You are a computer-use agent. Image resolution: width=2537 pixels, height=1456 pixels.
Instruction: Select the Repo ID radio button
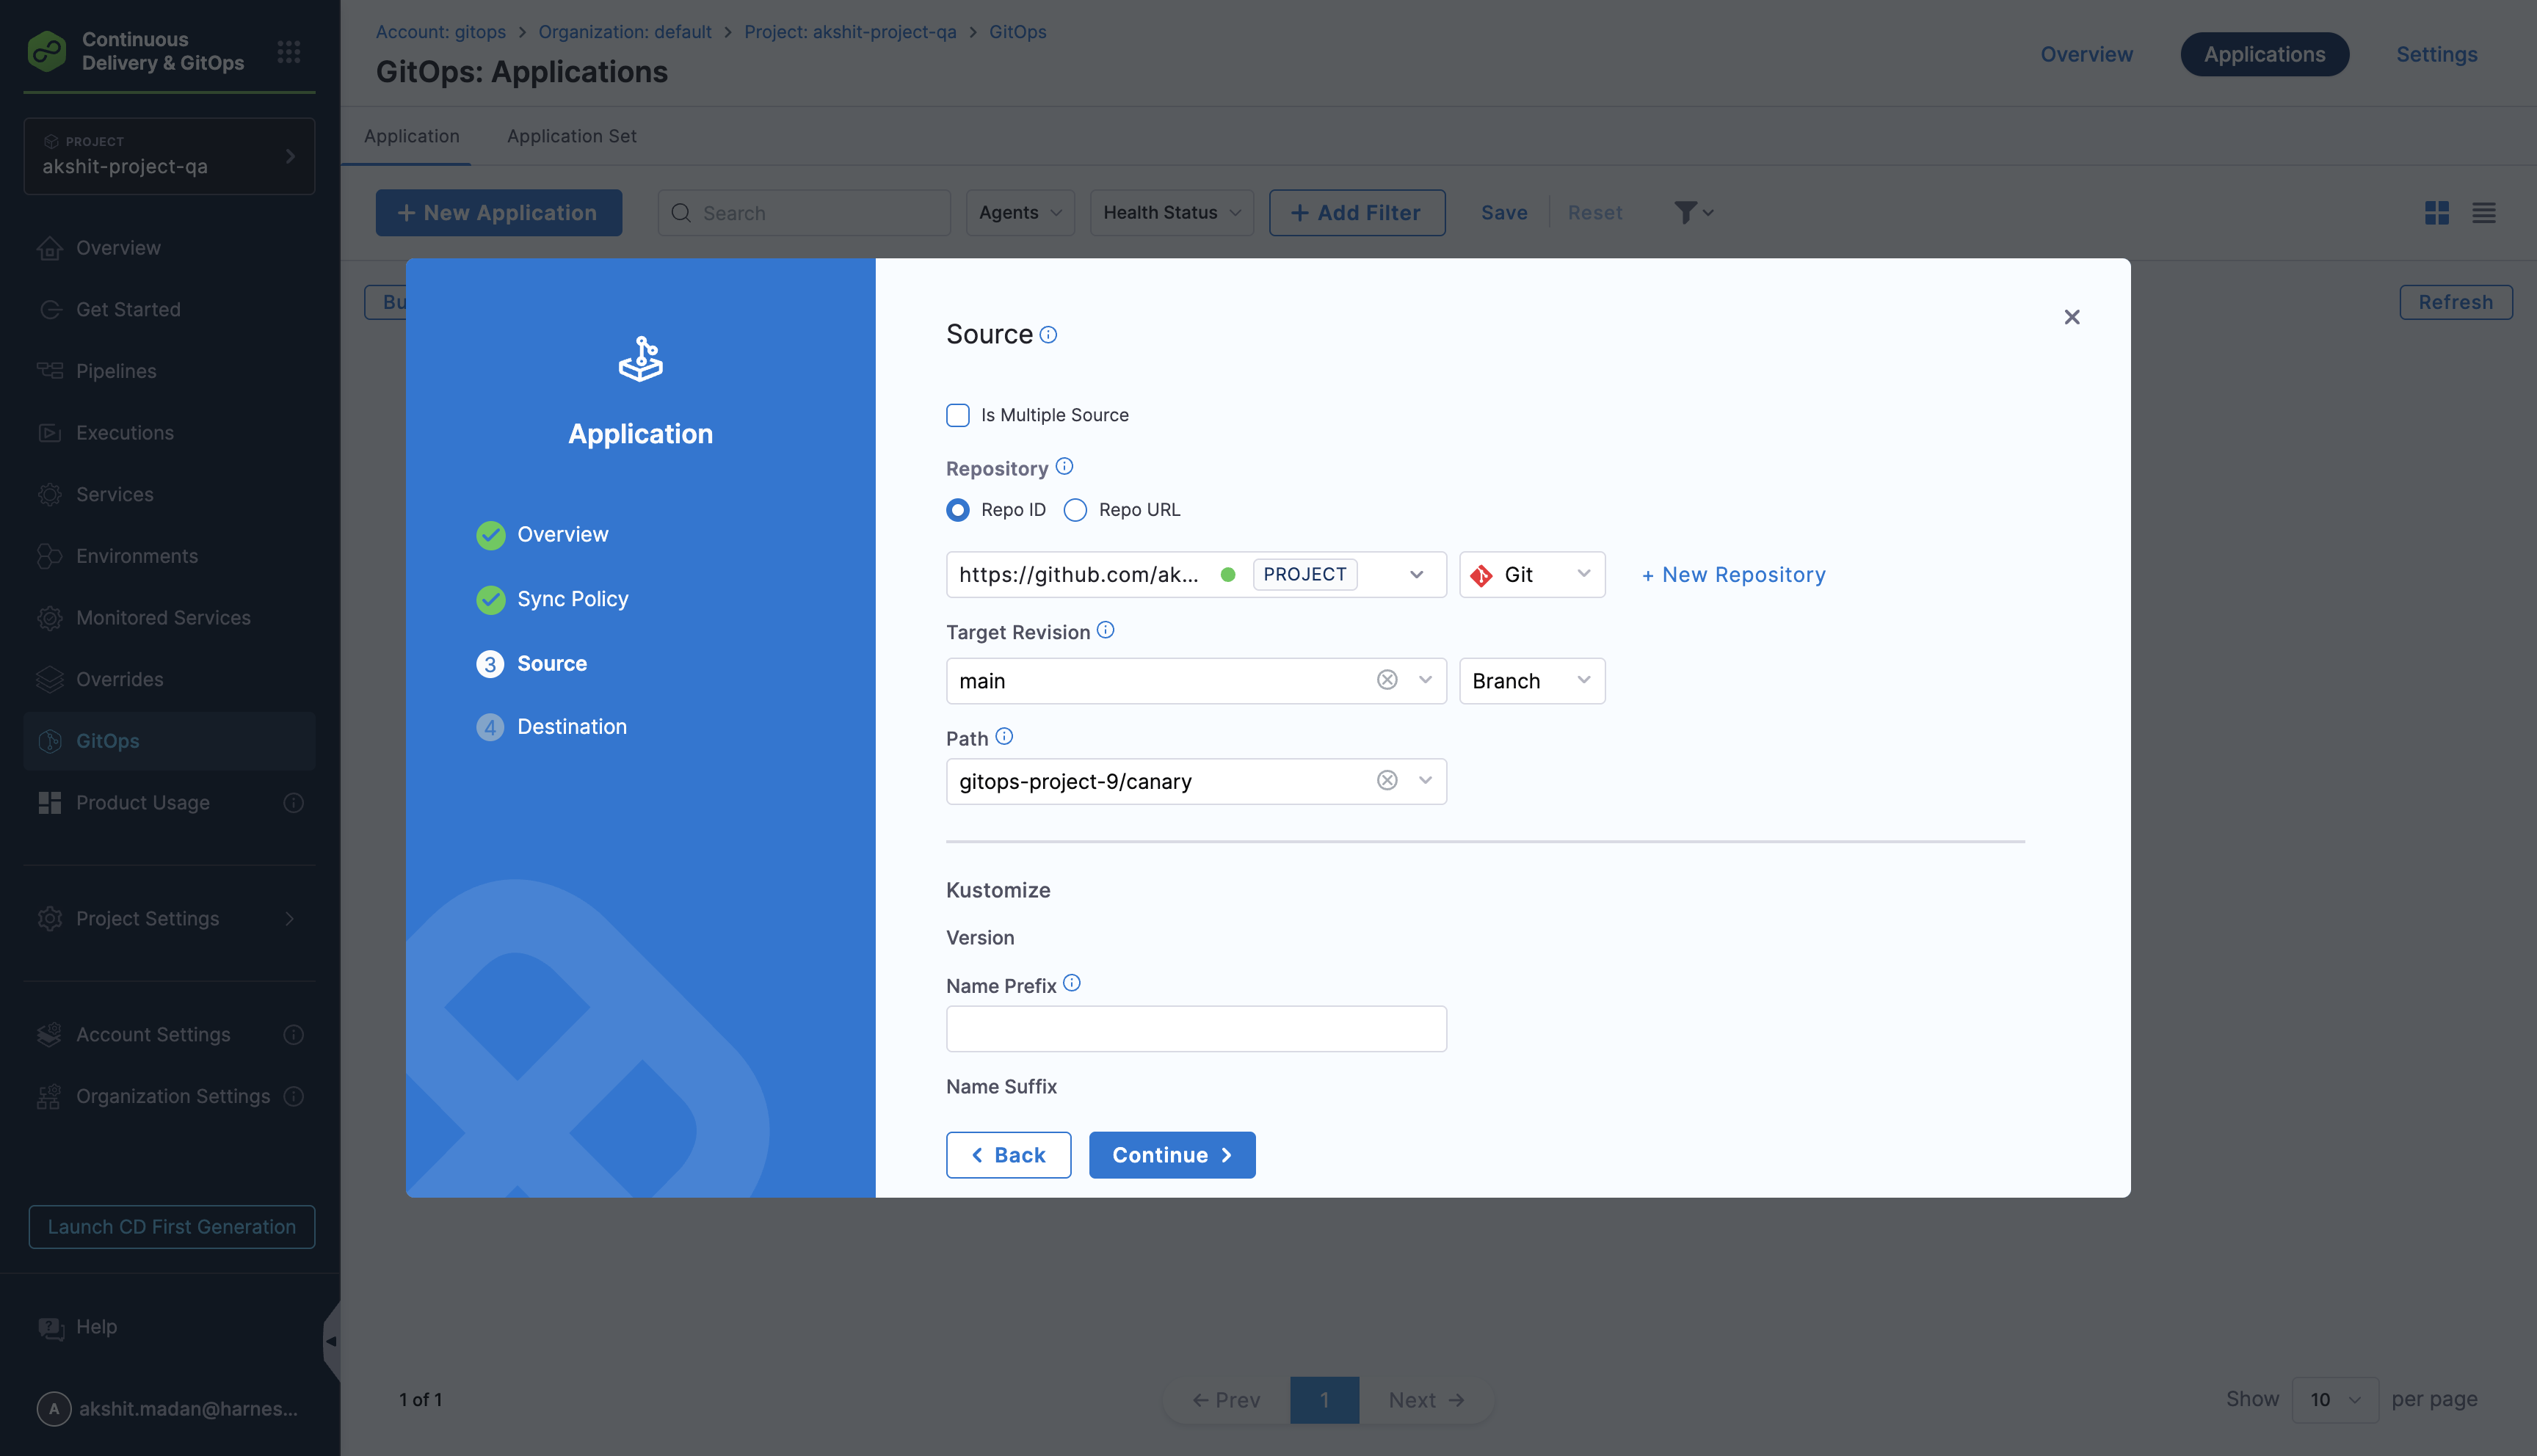click(x=958, y=510)
